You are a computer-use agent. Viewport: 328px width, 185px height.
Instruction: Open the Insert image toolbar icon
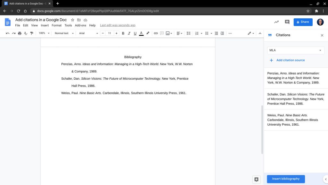pyautogui.click(x=168, y=33)
